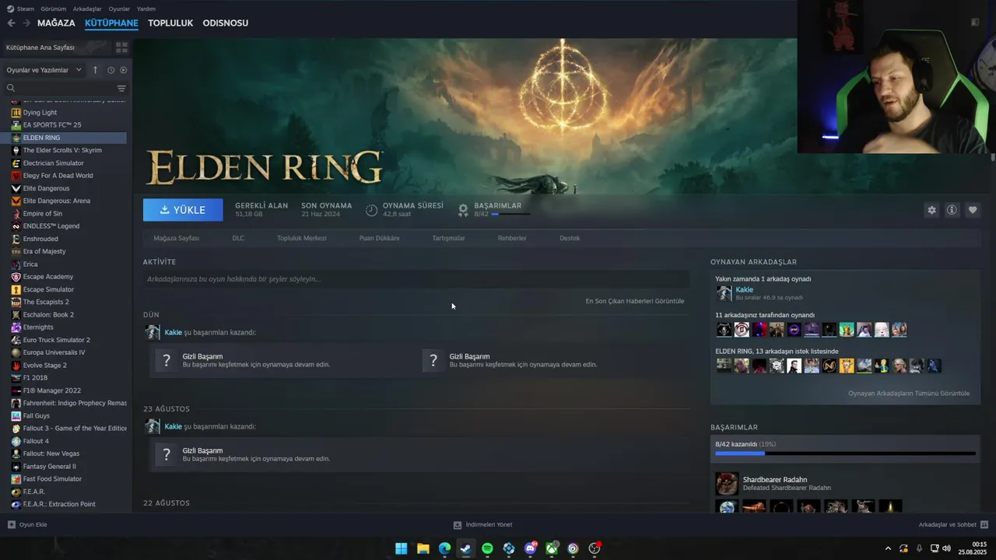996x560 pixels.
Task: Click the sort ascending arrow icon
Action: pos(95,70)
